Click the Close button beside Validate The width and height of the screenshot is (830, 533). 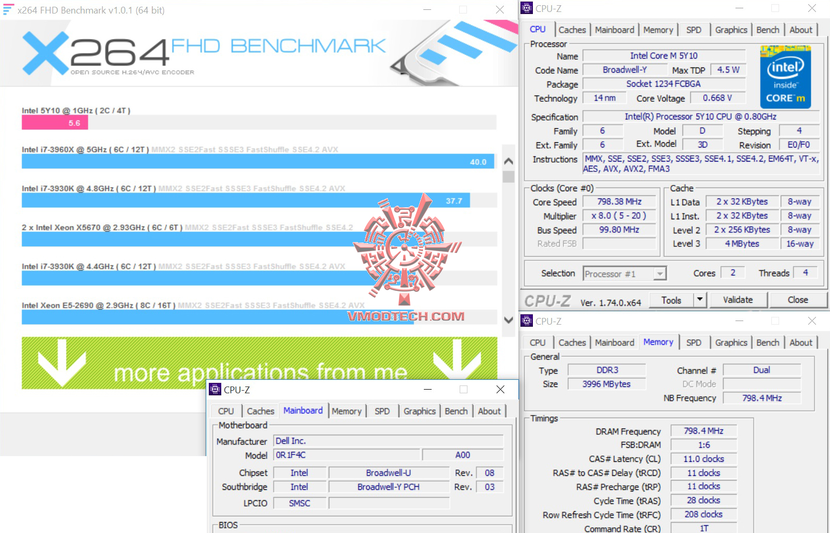[798, 300]
